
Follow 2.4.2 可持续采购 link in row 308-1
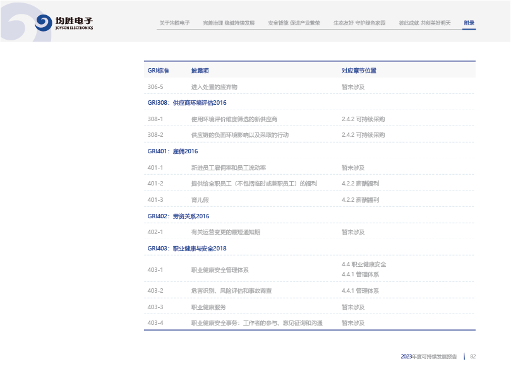point(363,119)
